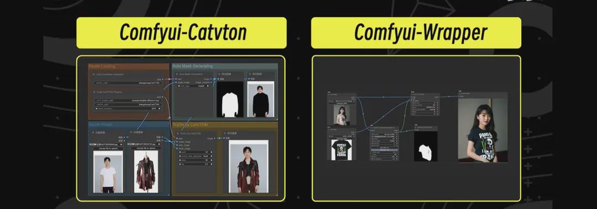The image size is (597, 209).
Task: Select the man wearing red jacket result image
Action: tap(248, 167)
